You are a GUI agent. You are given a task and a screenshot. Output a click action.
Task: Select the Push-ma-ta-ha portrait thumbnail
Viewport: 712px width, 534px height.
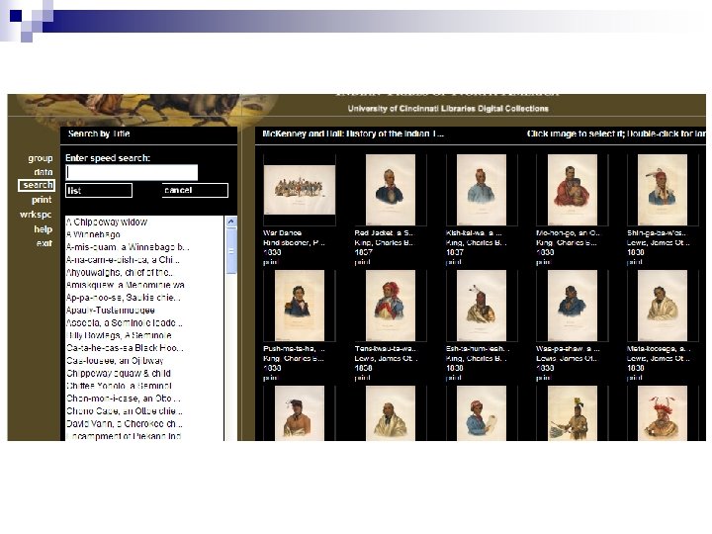(300, 306)
